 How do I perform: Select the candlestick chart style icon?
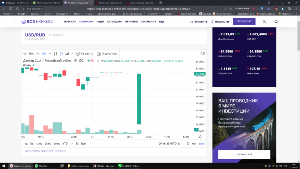[x=61, y=54]
